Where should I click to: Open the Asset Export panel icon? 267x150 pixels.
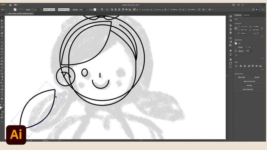tap(231, 63)
